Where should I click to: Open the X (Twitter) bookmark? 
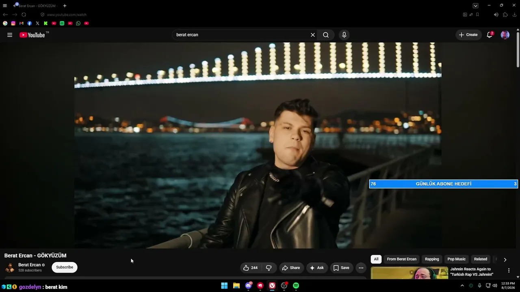tap(37, 24)
